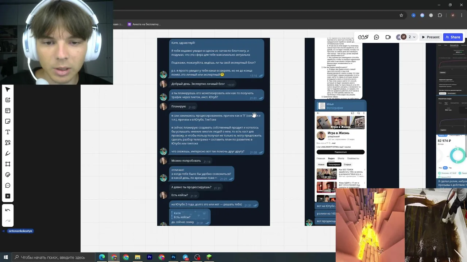Open Telegram from the taskbar
Image resolution: width=467 pixels, height=262 pixels.
click(x=185, y=257)
